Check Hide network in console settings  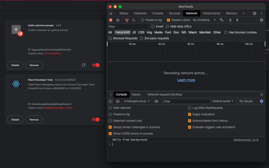pos(110,108)
